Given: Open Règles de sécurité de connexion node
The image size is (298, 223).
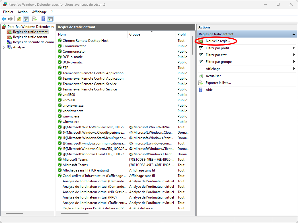Looking at the screenshot, I should click(x=33, y=42).
